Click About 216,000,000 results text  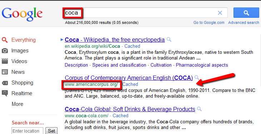coord(102,22)
